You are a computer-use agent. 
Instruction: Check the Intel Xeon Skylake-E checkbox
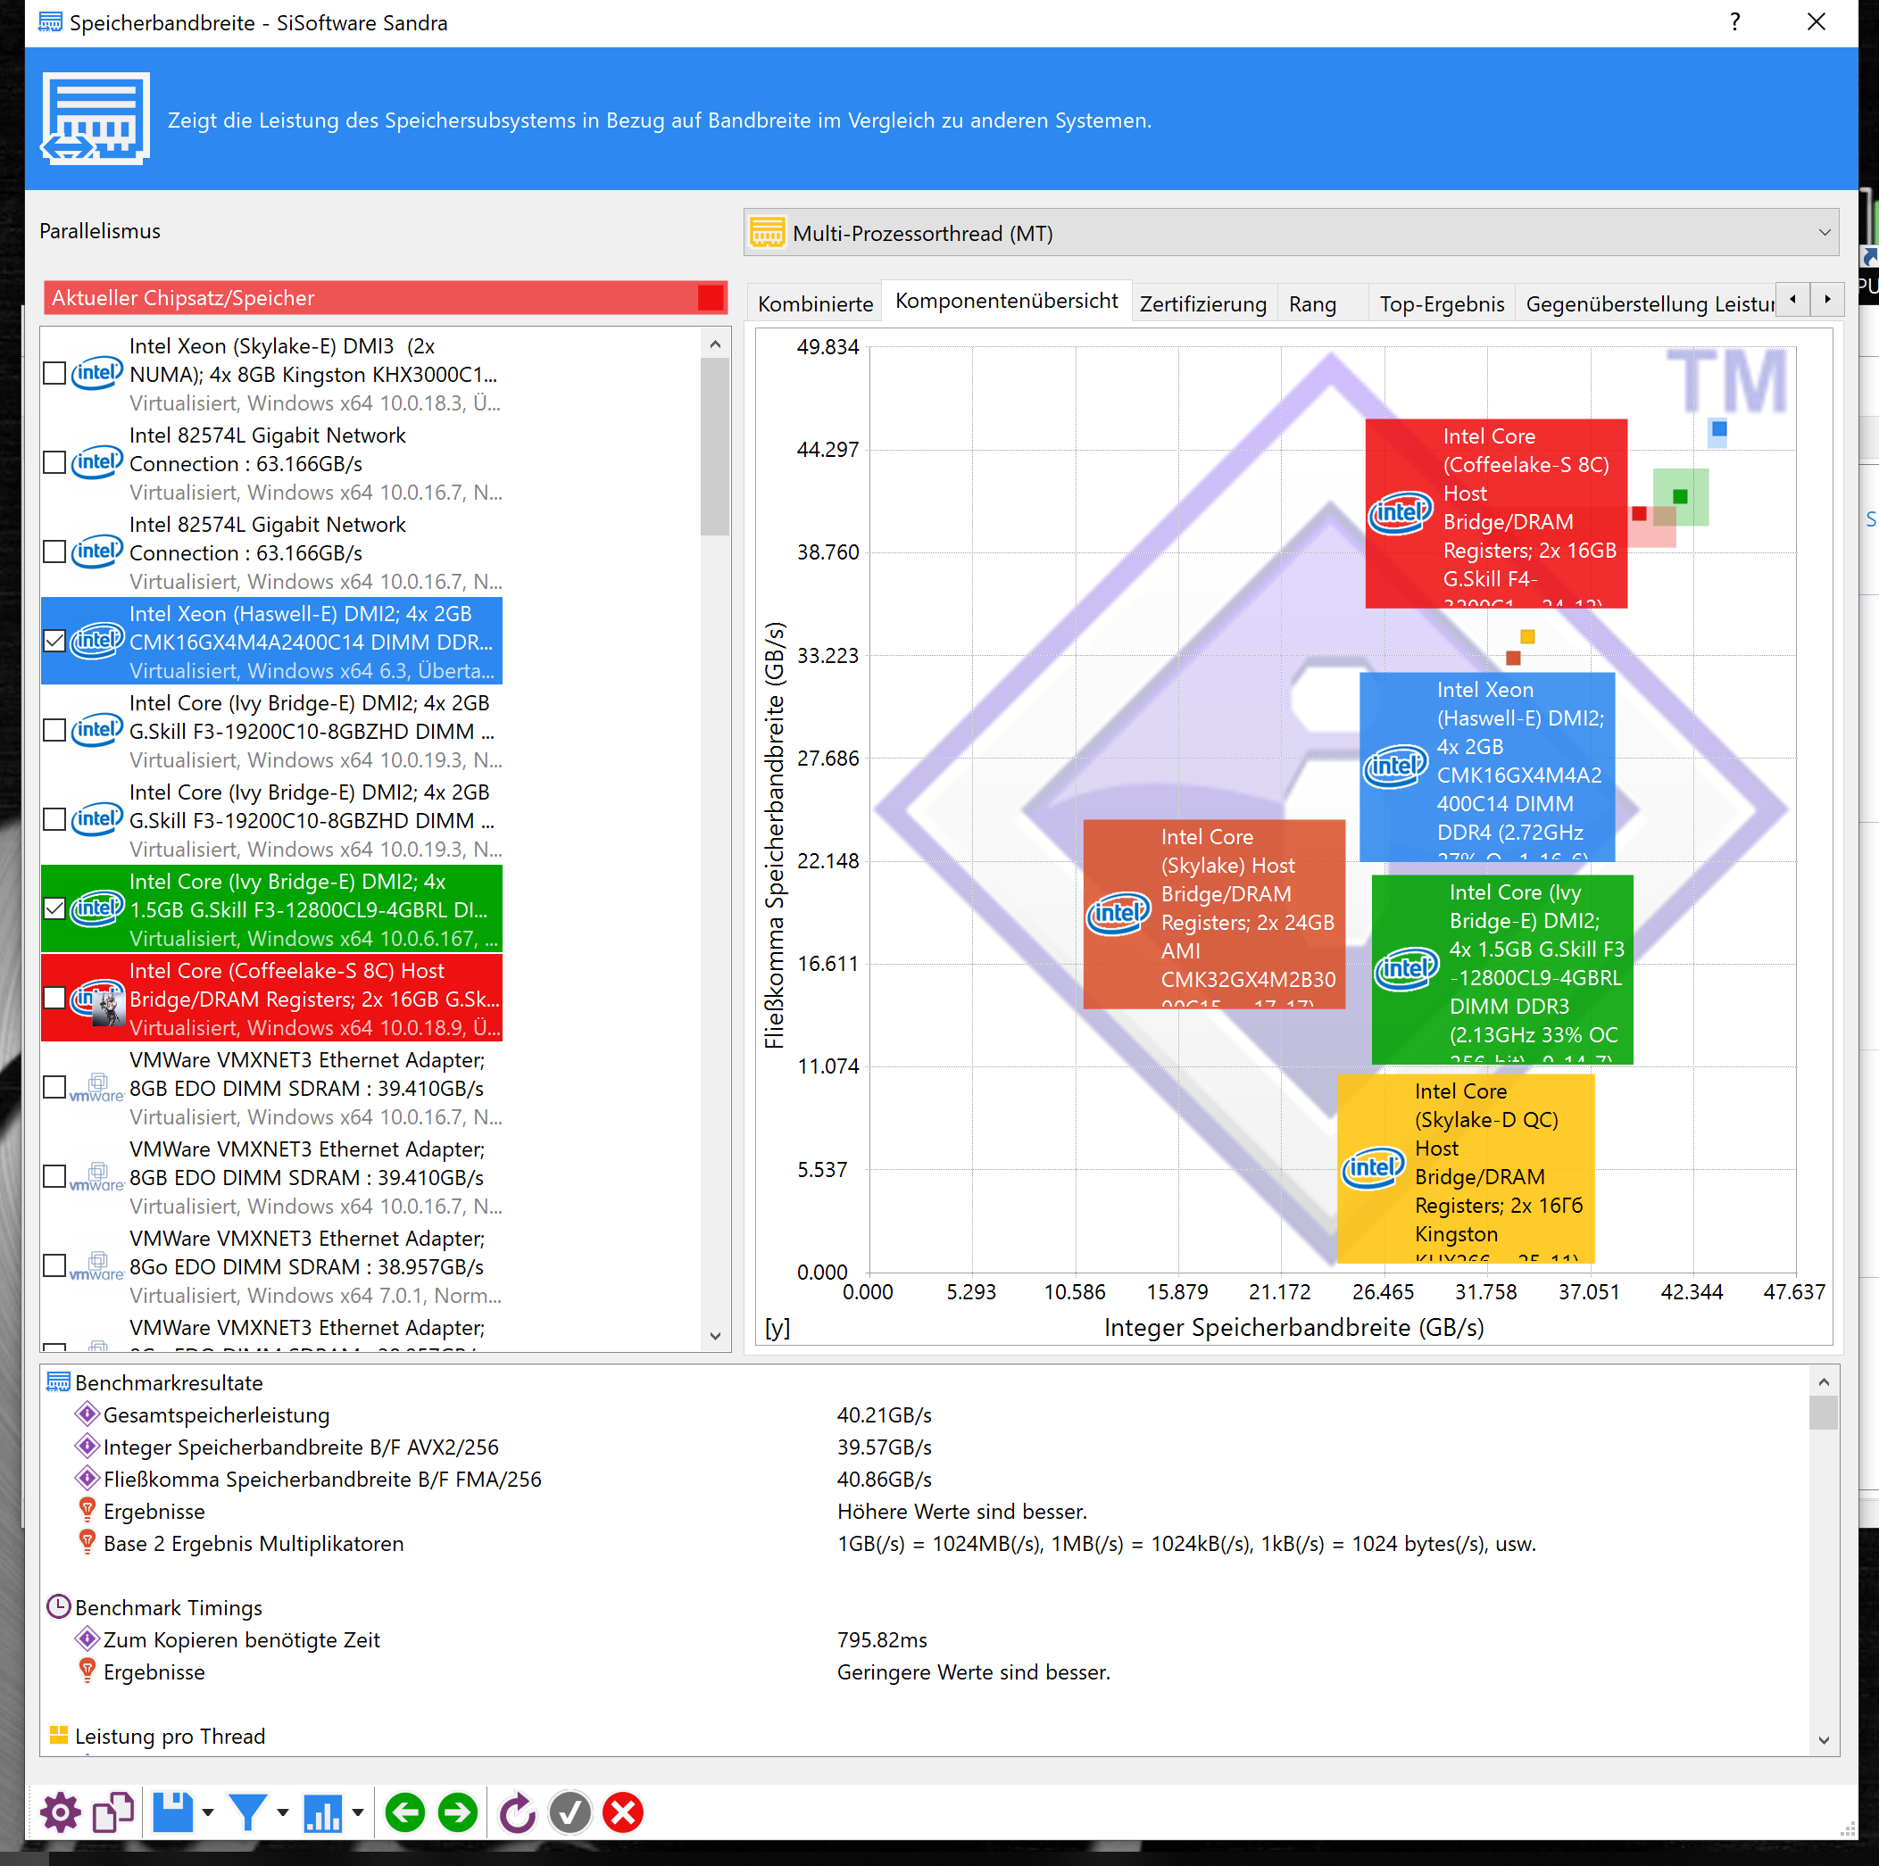point(55,373)
